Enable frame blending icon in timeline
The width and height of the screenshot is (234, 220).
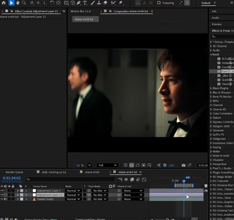[x=132, y=179]
